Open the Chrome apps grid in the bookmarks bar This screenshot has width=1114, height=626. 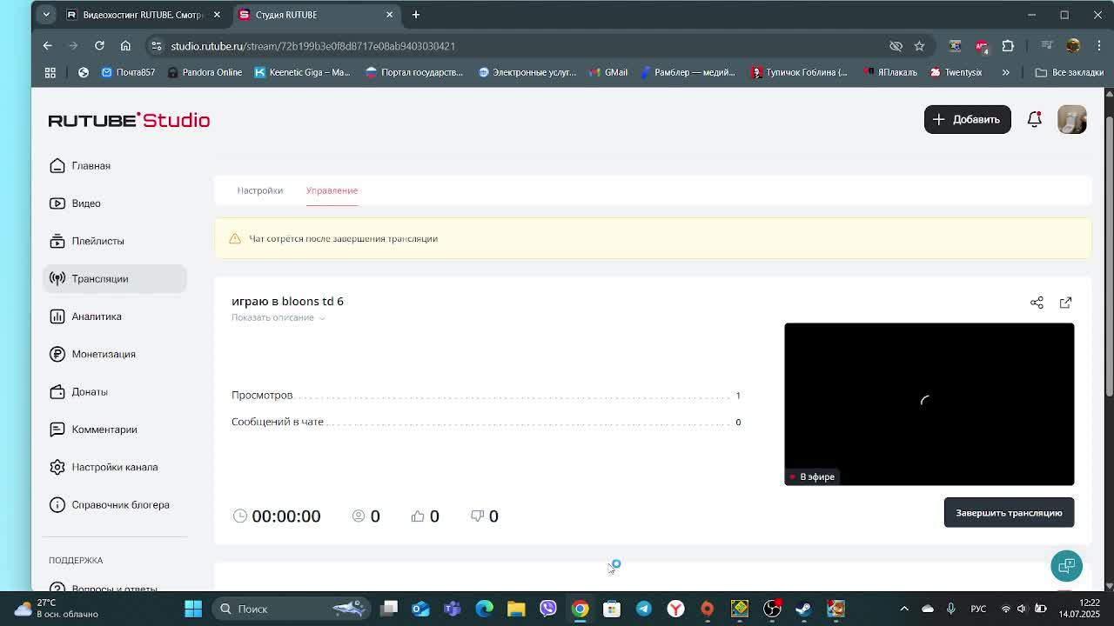point(50,72)
